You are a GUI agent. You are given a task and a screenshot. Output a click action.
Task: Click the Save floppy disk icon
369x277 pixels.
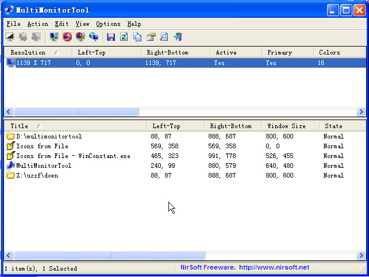pos(111,37)
